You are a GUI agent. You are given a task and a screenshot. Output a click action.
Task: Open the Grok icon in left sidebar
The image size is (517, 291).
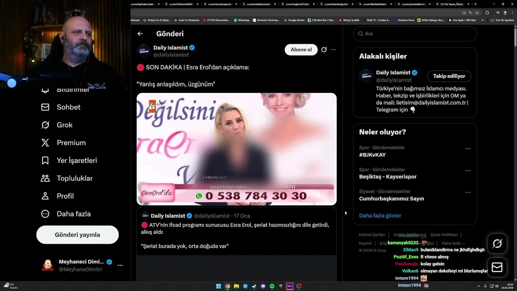(45, 125)
